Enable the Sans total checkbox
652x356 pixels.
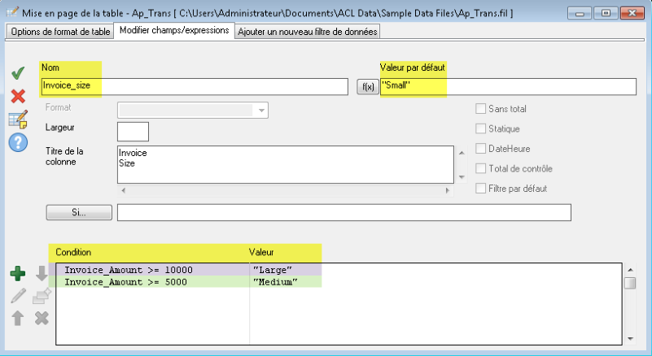coord(480,108)
